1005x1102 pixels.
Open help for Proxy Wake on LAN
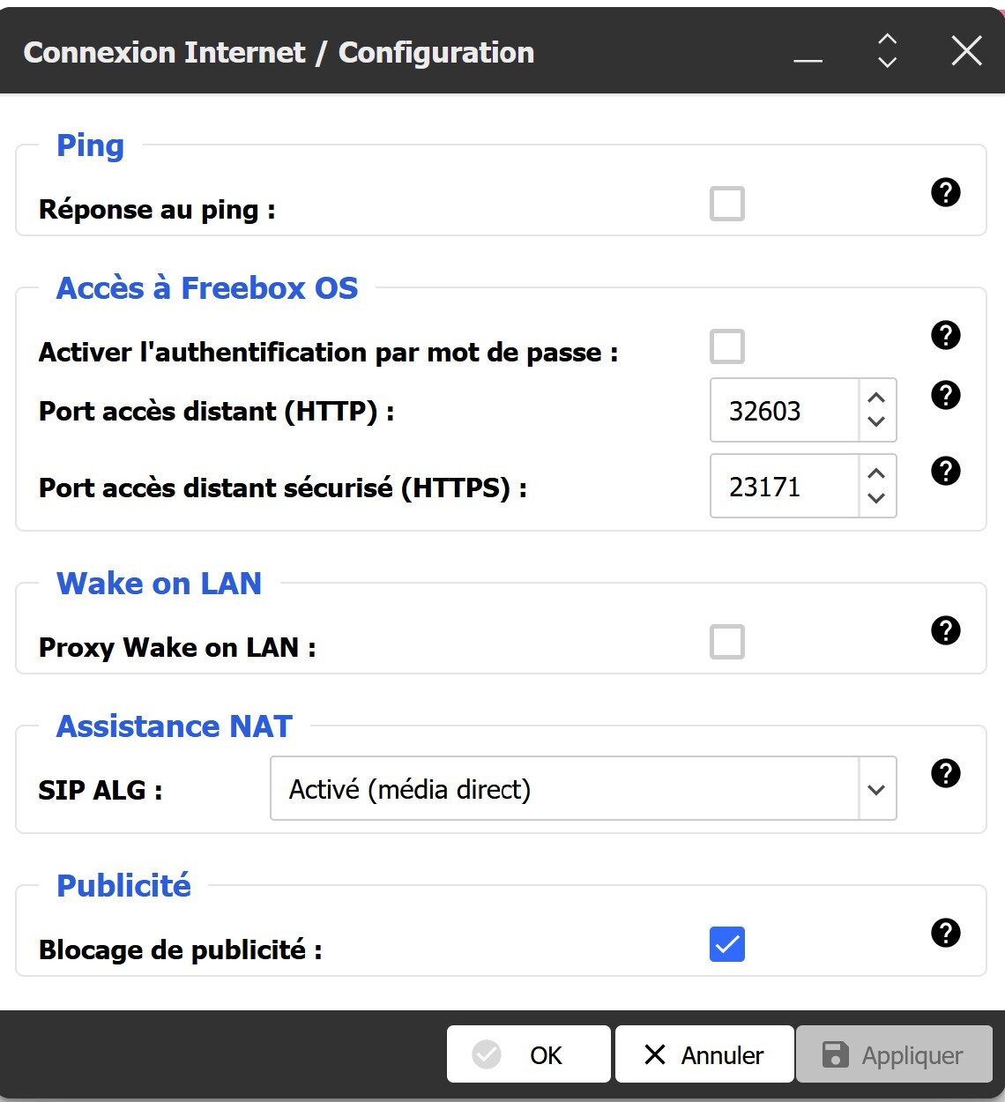[946, 630]
